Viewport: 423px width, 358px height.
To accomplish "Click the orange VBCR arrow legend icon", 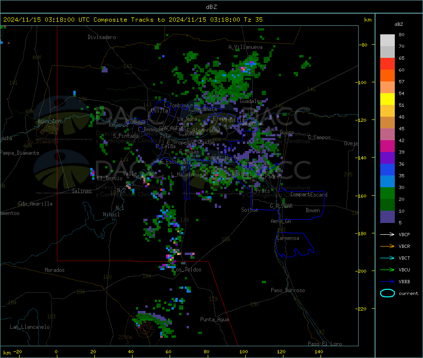I will point(387,246).
